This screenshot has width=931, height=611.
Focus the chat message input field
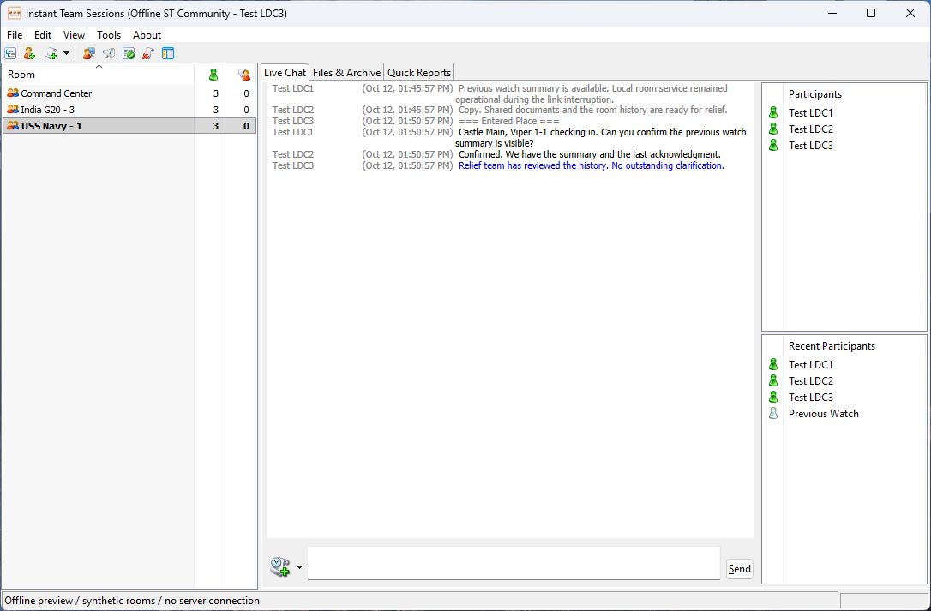(x=514, y=563)
